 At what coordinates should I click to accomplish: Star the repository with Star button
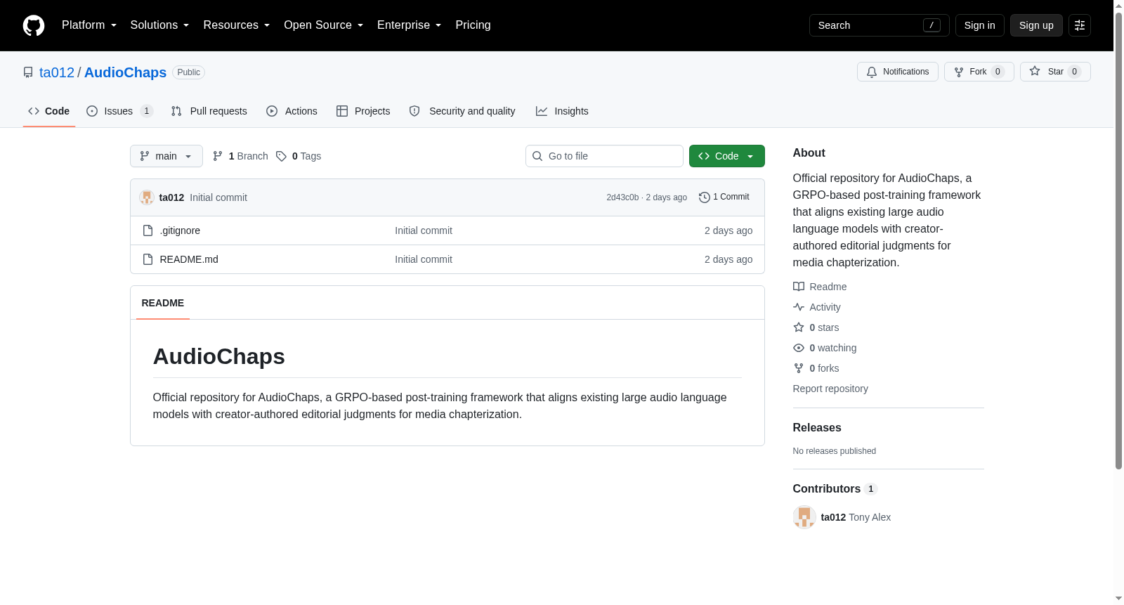pos(1055,72)
